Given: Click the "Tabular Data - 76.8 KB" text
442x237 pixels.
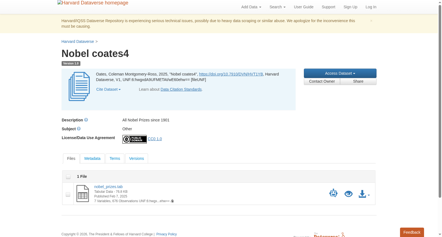Looking at the screenshot, I should pyautogui.click(x=111, y=192).
